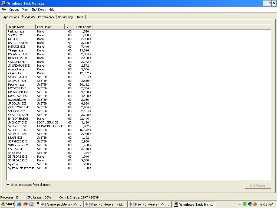The height and width of the screenshot is (208, 277).
Task: Select the Rpcmon.exe process
Action: 50,84
